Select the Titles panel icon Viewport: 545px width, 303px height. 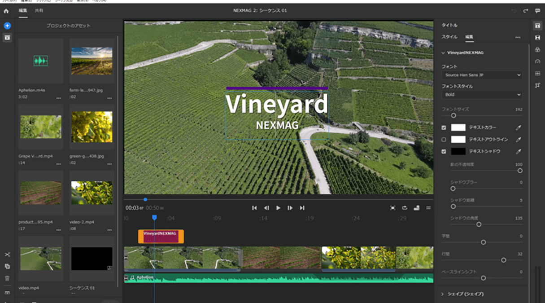click(x=537, y=26)
